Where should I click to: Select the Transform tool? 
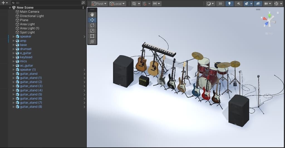point(92,41)
